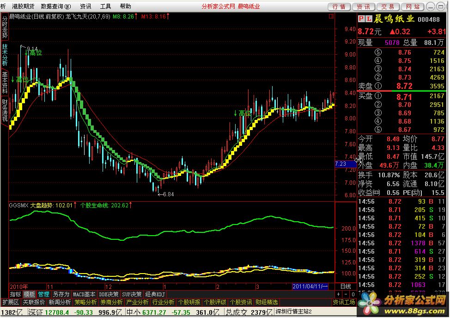Open the 港股期货 menu

click(x=23, y=6)
